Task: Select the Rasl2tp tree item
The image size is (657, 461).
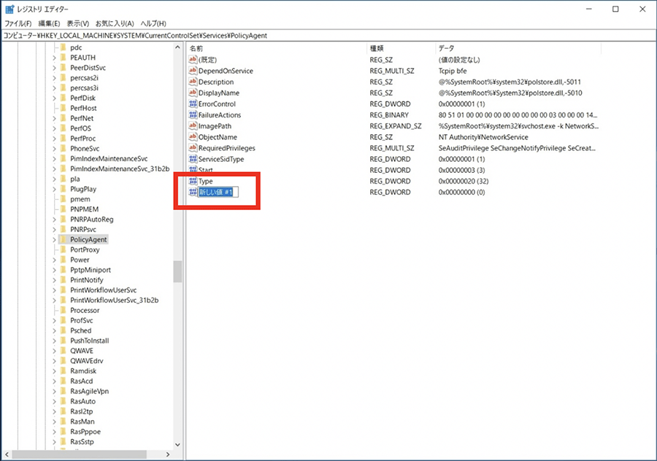Action: [x=82, y=411]
